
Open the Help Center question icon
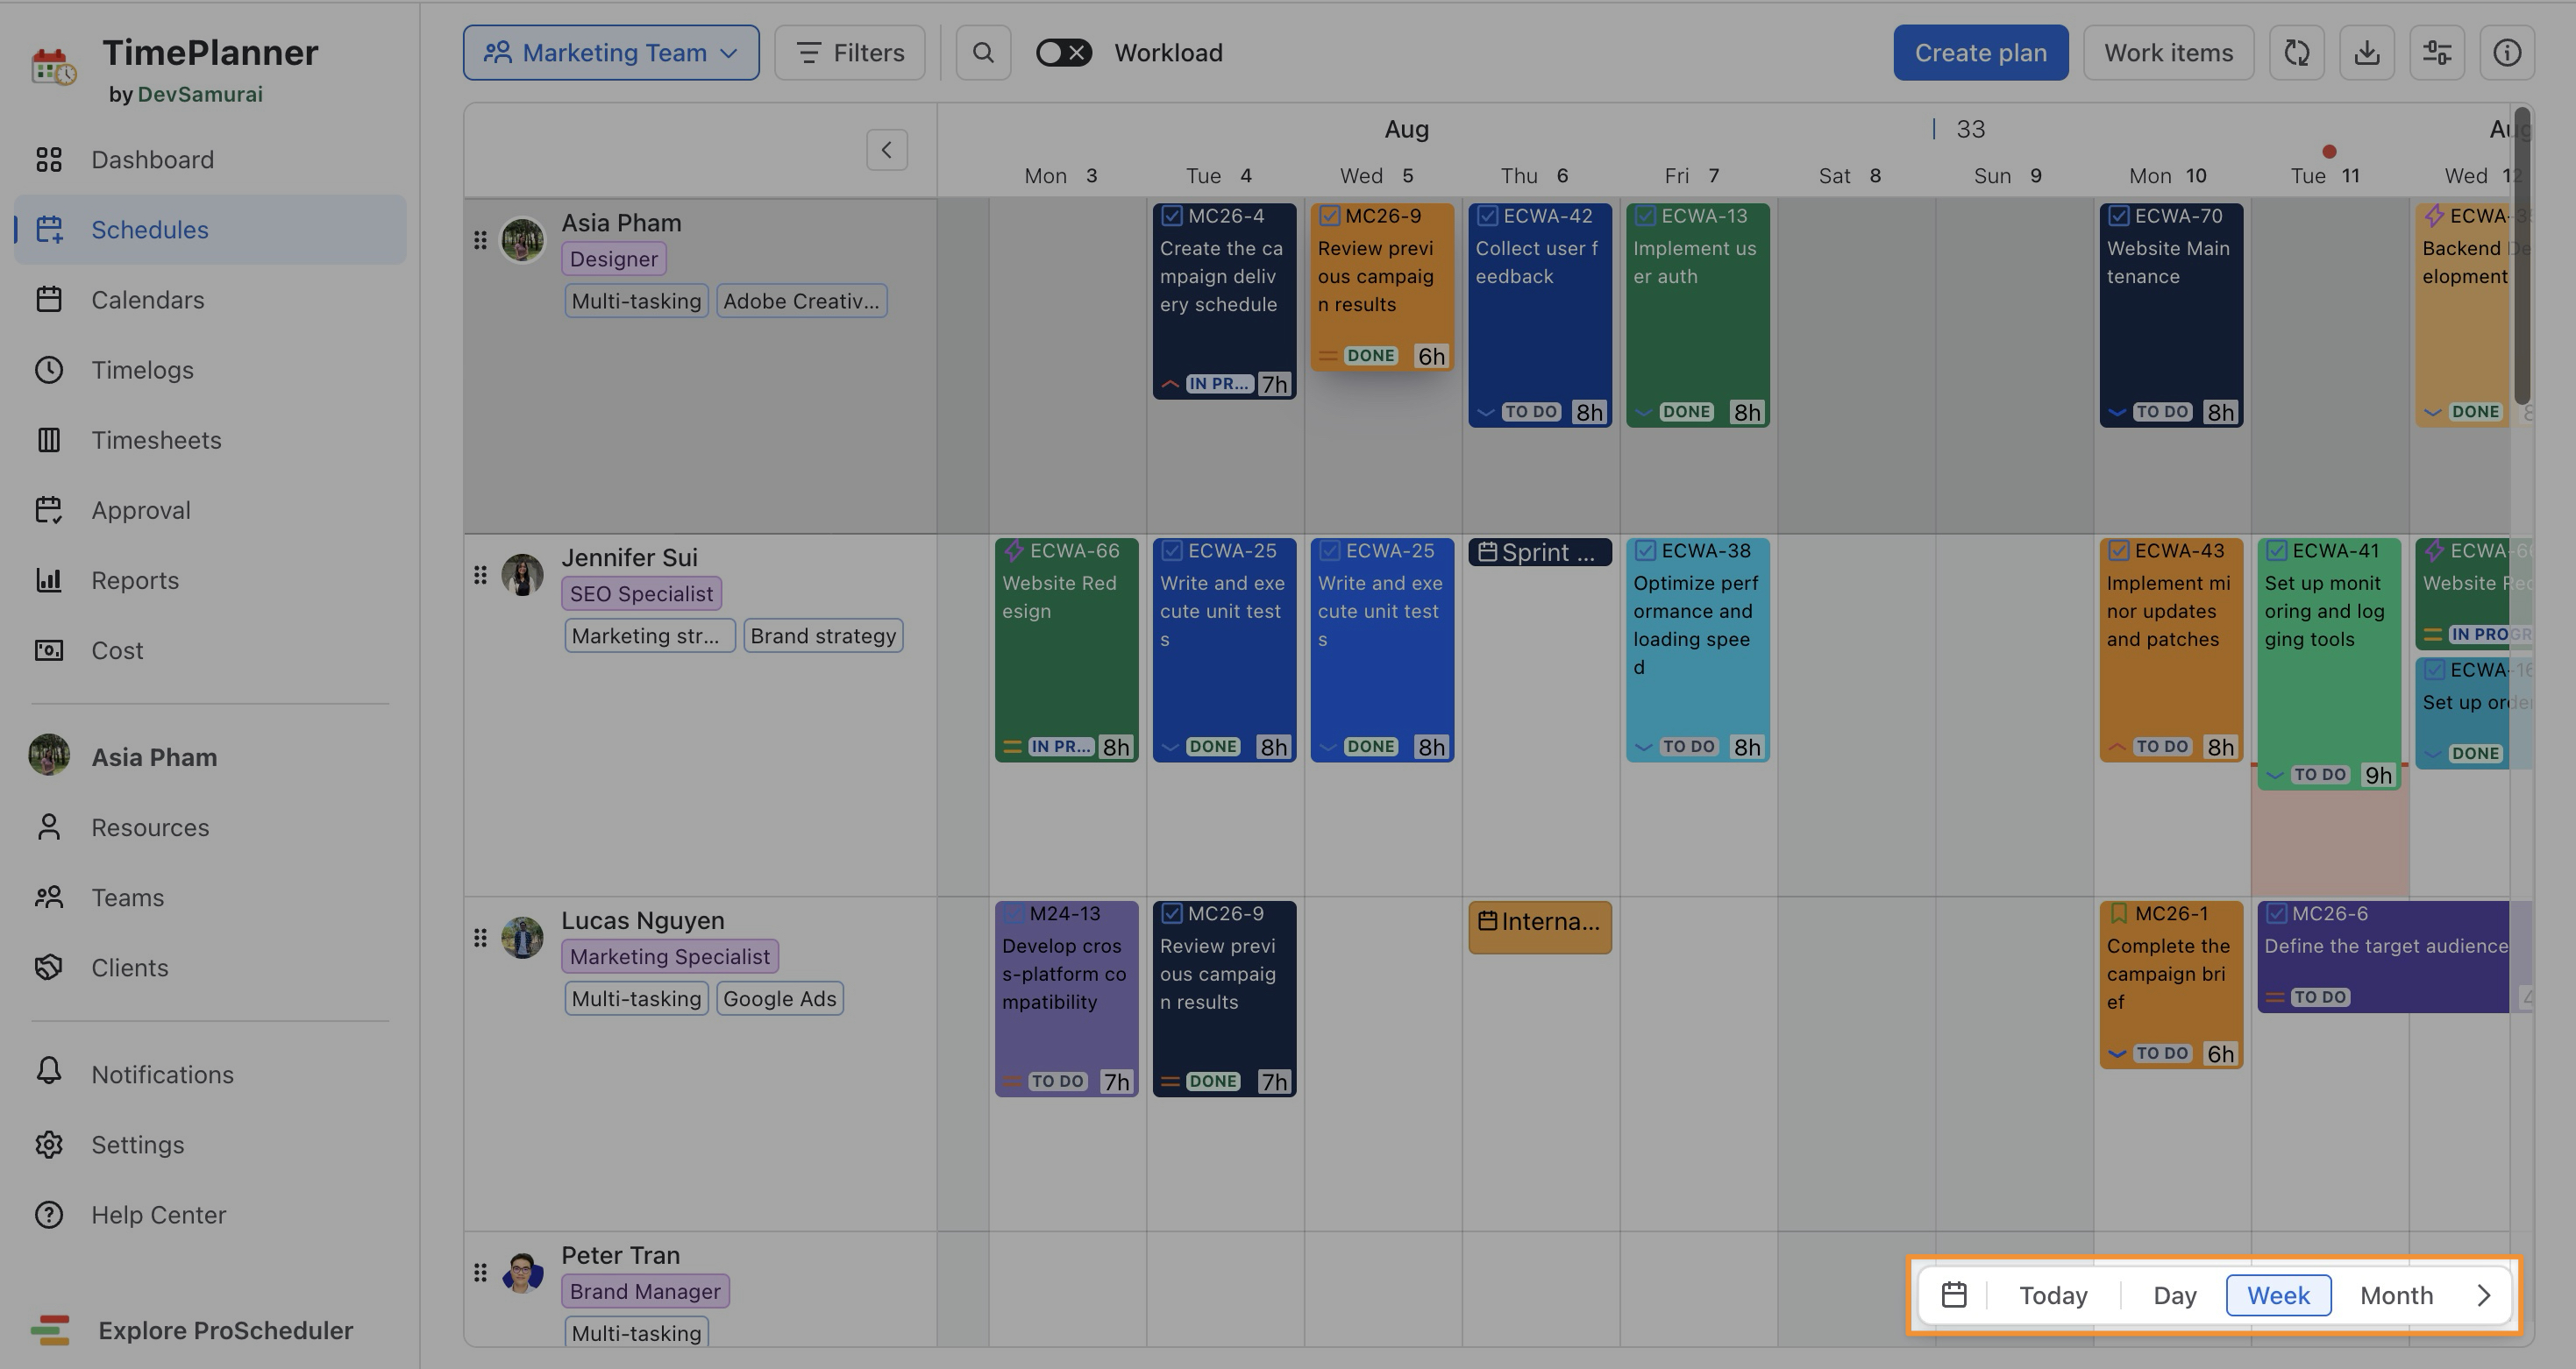click(49, 1214)
